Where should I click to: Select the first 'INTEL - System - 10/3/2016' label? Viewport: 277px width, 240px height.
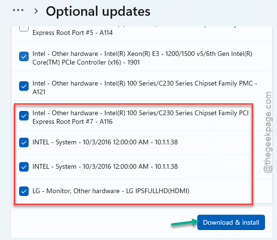[105, 142]
